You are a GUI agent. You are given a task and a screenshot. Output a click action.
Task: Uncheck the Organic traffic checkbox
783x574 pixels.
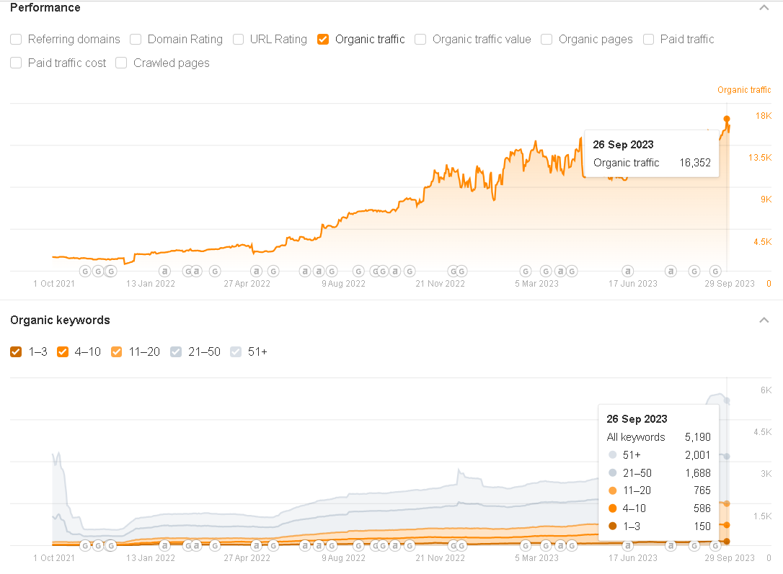point(323,40)
